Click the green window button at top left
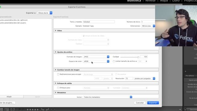197x111 pixels. [0, 7]
